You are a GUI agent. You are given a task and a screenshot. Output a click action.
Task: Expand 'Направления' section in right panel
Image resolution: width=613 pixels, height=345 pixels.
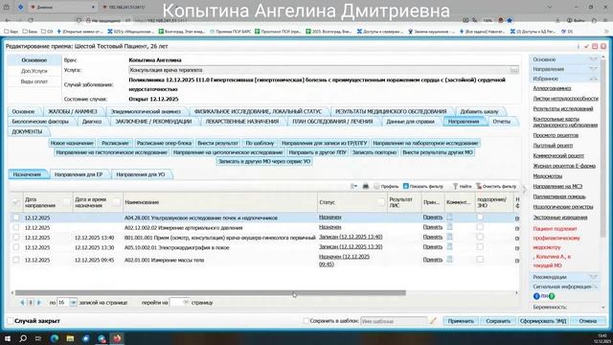click(594, 69)
